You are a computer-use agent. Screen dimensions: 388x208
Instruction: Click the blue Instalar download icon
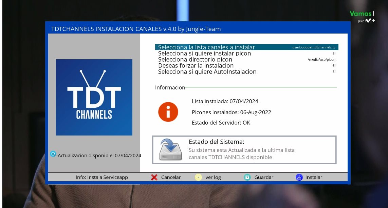pos(299,177)
